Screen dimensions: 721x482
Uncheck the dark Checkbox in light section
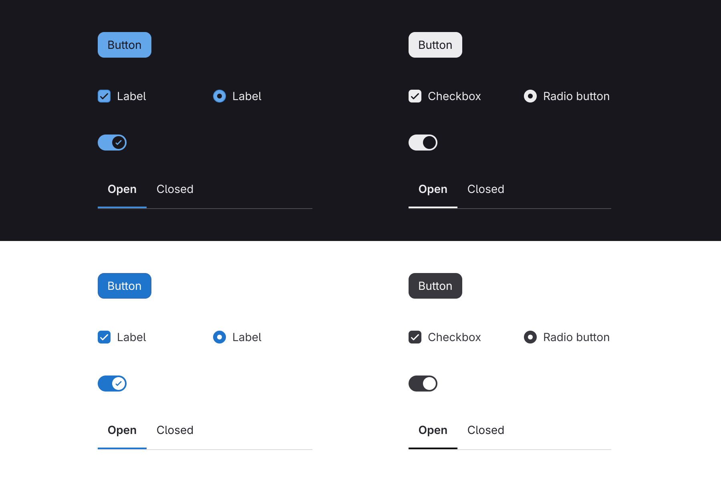coord(415,337)
